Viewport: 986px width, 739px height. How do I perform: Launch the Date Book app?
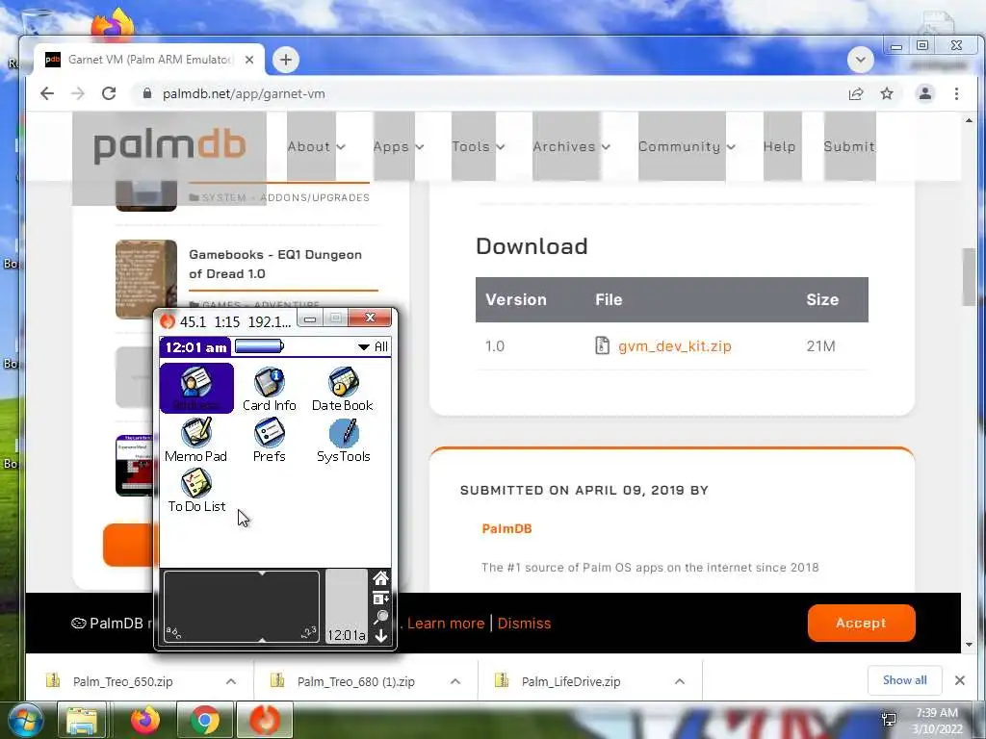[343, 389]
